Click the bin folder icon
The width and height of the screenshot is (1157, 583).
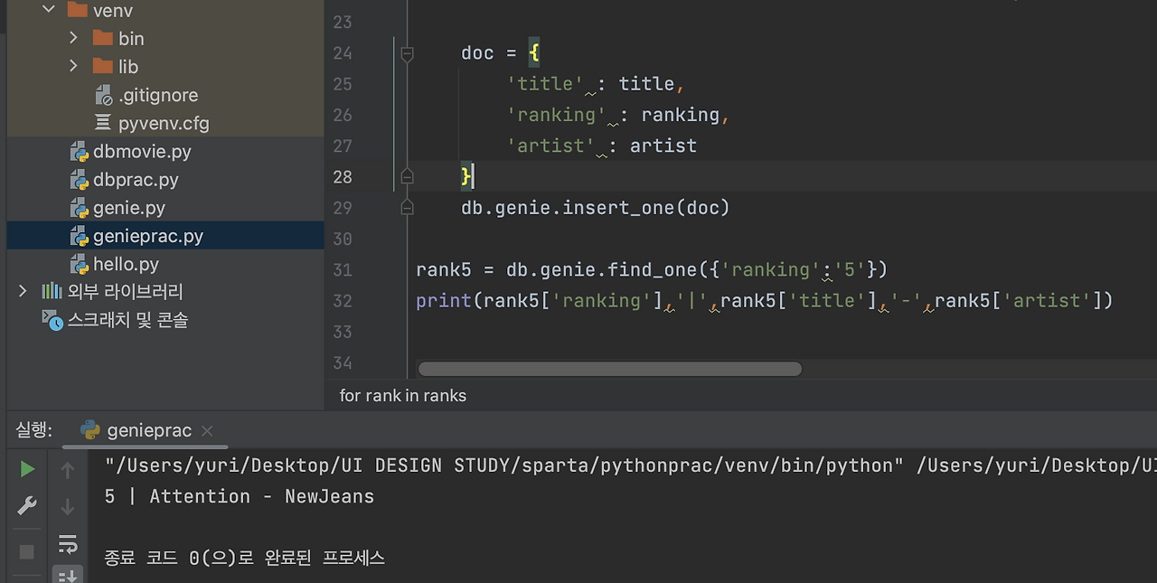click(x=102, y=38)
